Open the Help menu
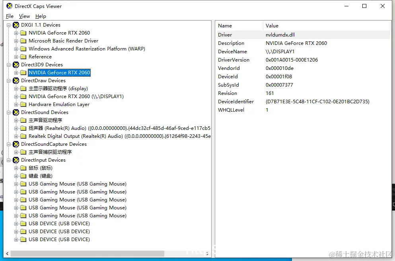This screenshot has width=395, height=261. (41, 16)
